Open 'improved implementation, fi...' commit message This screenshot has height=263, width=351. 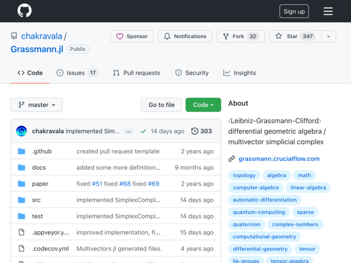point(118,232)
